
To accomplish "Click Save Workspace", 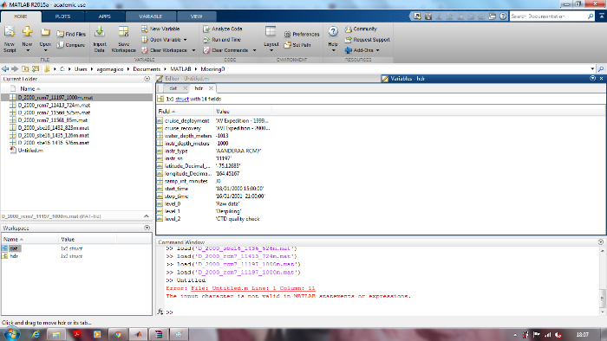I will [123, 39].
